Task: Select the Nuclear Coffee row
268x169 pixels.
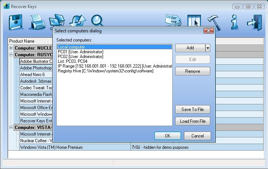Action: [36, 141]
